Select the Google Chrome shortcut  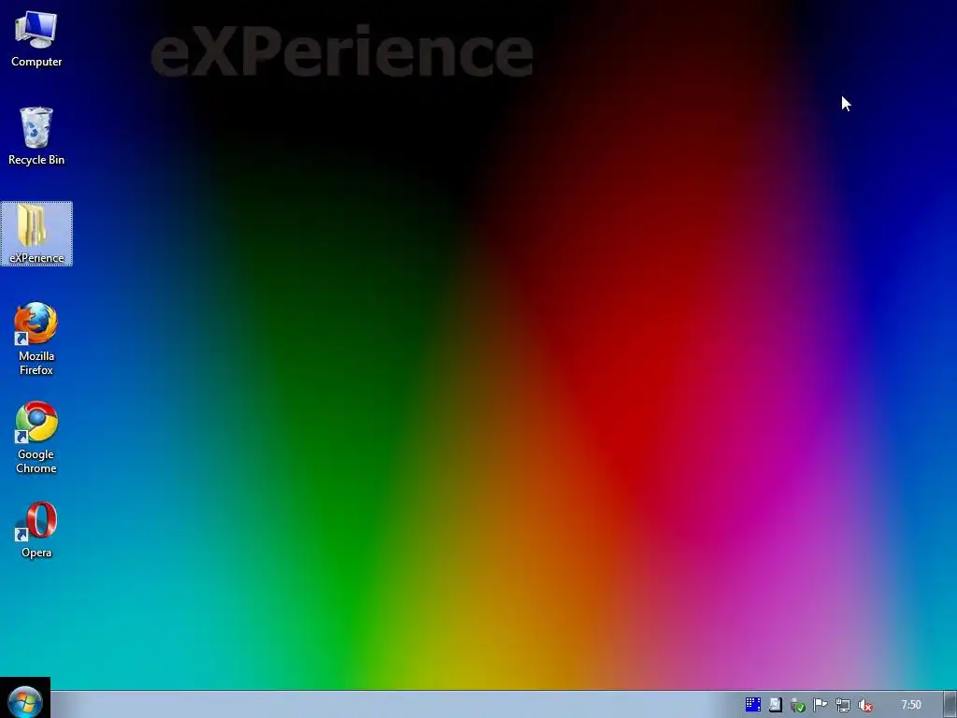point(36,438)
